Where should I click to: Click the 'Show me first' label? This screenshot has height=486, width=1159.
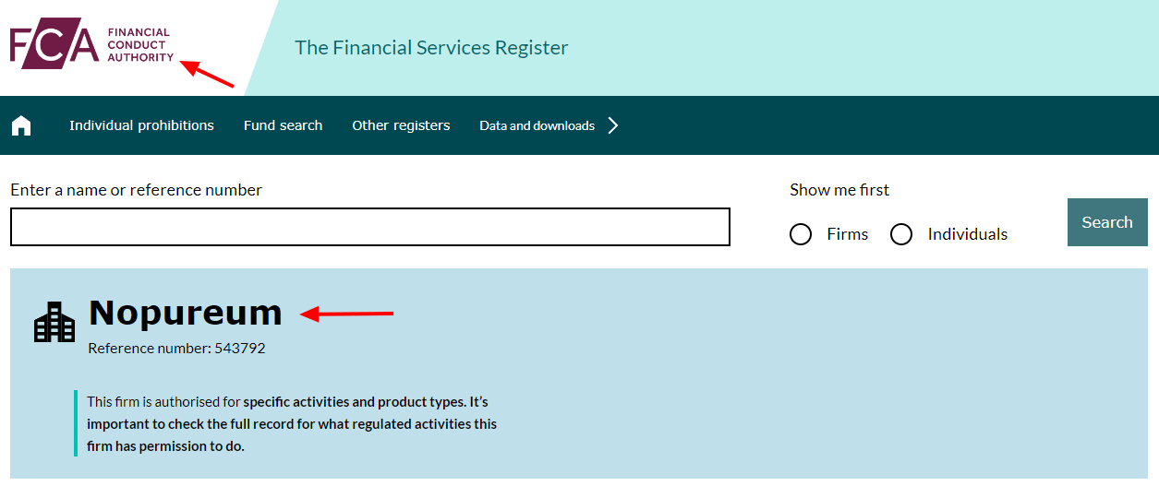point(839,190)
